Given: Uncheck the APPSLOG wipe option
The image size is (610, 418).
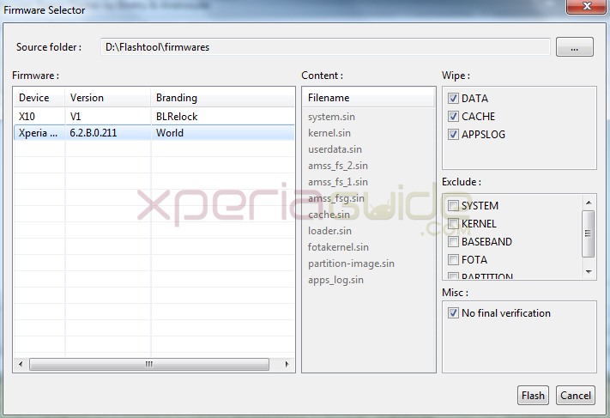Looking at the screenshot, I should [x=453, y=134].
